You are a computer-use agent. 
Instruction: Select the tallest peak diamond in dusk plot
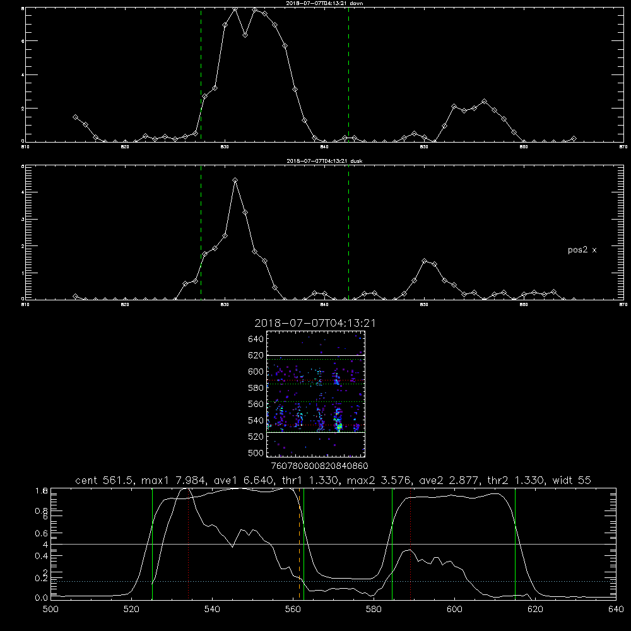pyautogui.click(x=235, y=180)
